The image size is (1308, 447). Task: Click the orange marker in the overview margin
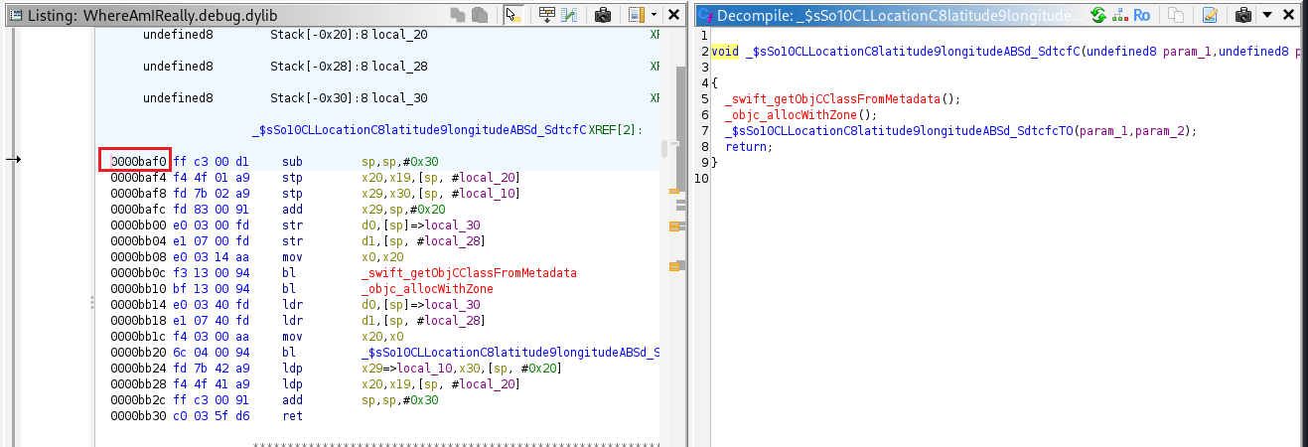[674, 190]
